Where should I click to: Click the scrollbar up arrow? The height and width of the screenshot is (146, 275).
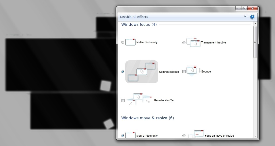click(x=255, y=23)
